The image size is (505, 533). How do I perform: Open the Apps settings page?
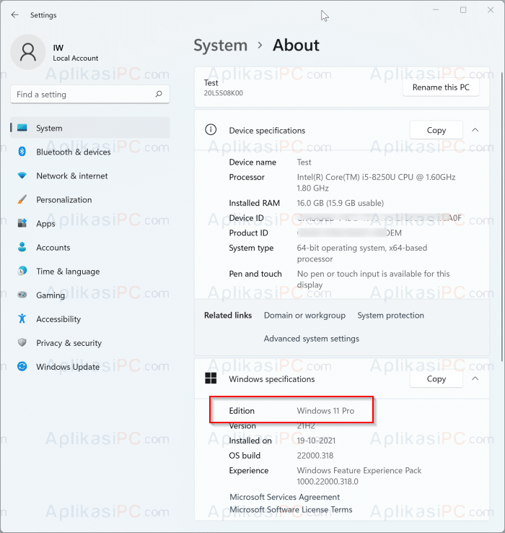[x=90, y=223]
